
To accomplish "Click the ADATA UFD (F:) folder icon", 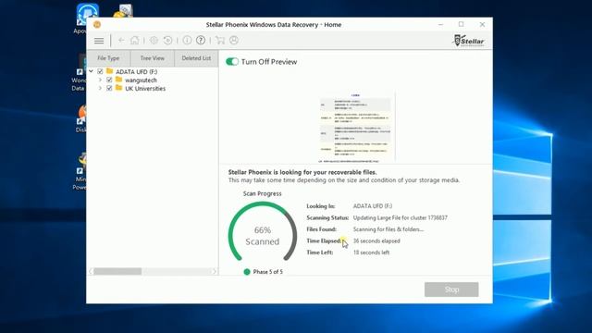I will coord(110,71).
